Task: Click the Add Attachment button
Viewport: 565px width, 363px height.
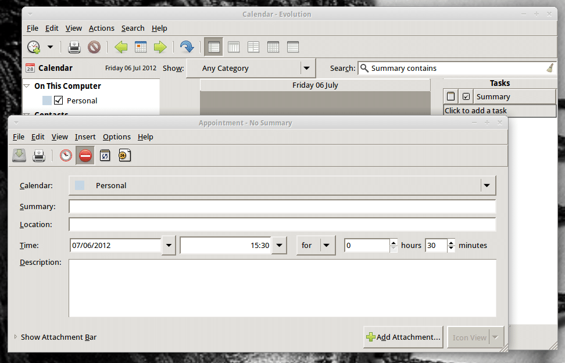Action: (403, 337)
